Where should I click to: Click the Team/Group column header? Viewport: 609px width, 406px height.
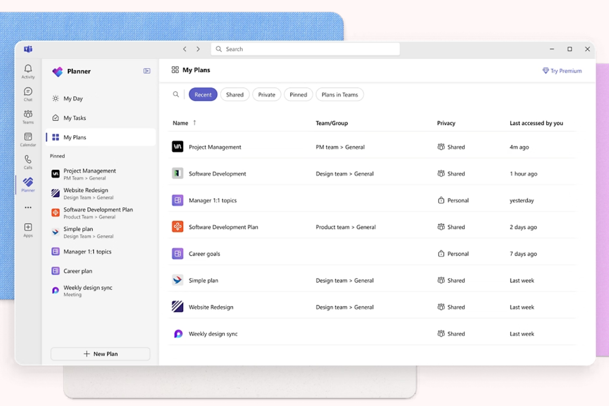coord(332,123)
